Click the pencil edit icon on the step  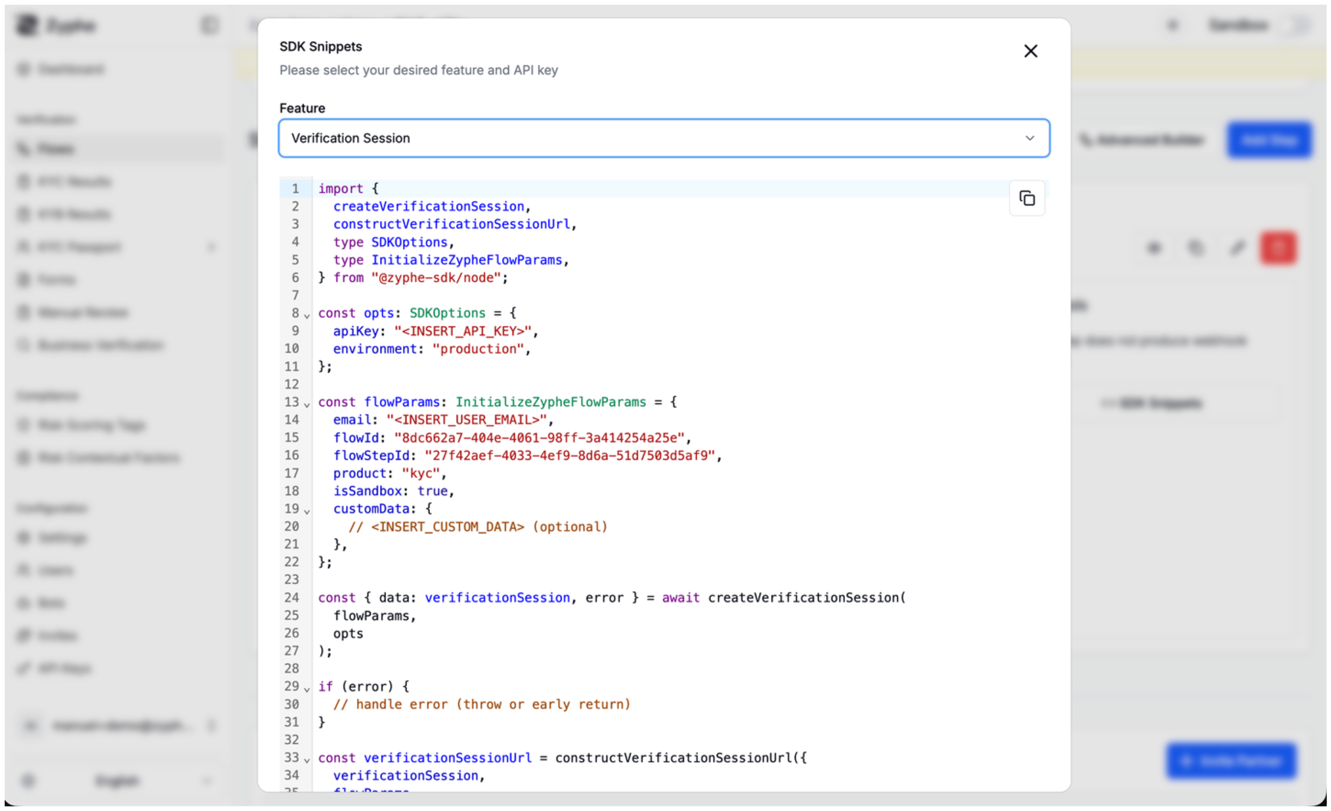[1237, 248]
